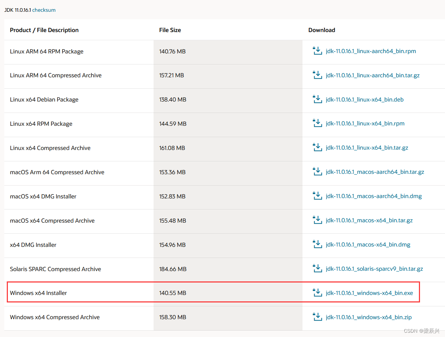This screenshot has width=445, height=337.
Task: Download jdk-11.0.16.1_solaris-sparcv9_bin.tar.gz link
Action: (374, 269)
